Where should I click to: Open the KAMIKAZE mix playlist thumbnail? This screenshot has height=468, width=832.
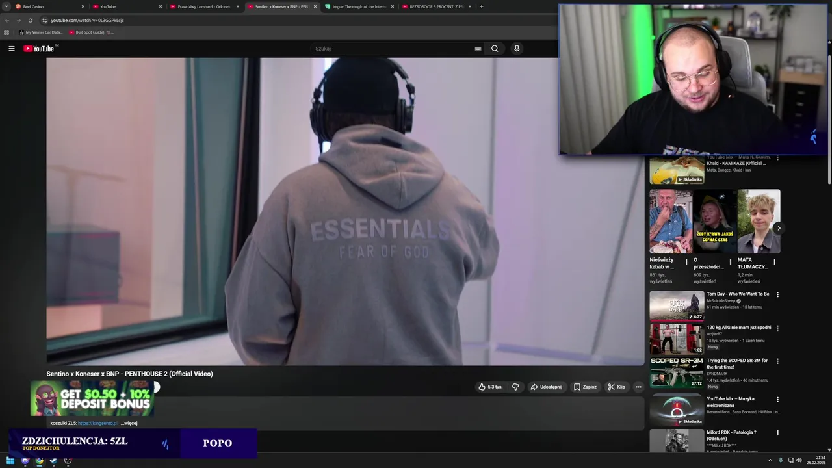677,170
